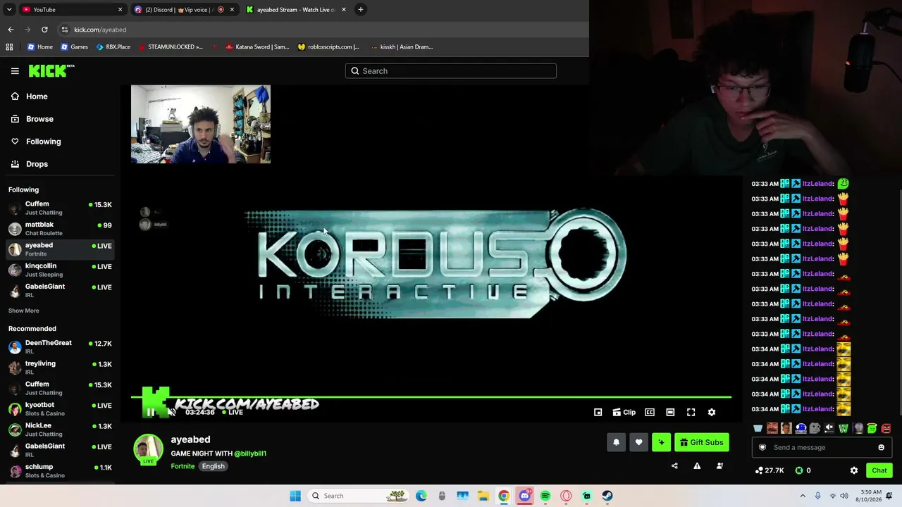Open the RBX.Place bookmark
Screen dimensions: 902x507
coord(113,47)
